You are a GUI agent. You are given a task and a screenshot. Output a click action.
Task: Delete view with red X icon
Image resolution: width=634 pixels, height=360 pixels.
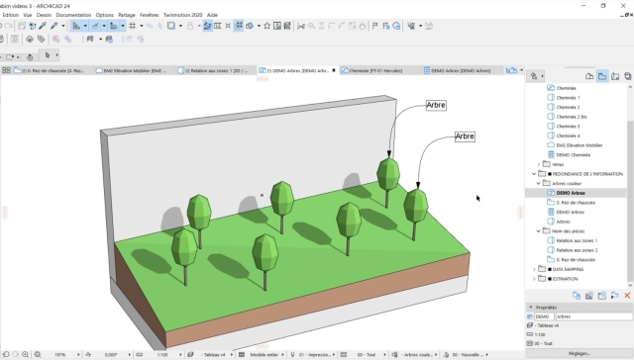(x=627, y=296)
